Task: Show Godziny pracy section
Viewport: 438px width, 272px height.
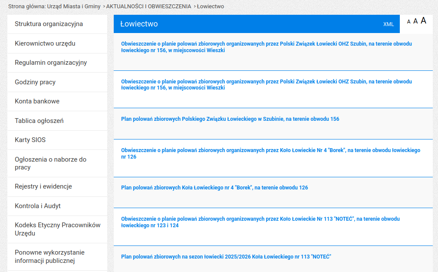Action: [35, 82]
